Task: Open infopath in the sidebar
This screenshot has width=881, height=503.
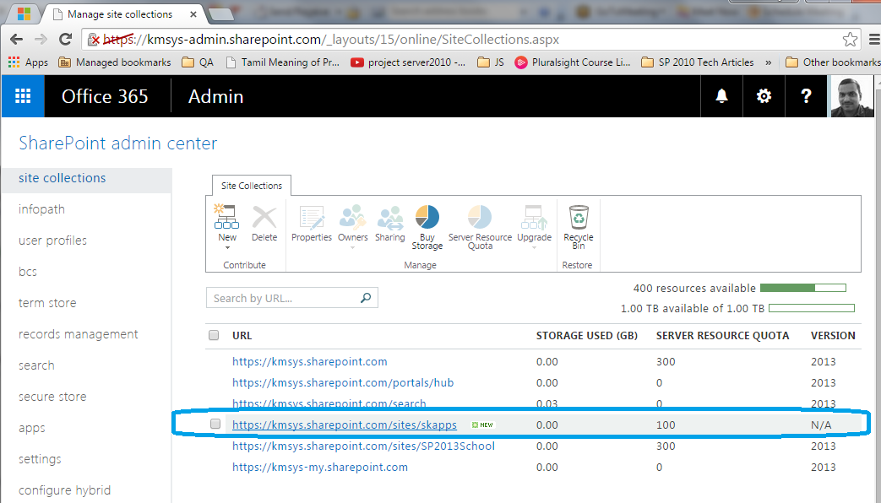Action: click(41, 209)
